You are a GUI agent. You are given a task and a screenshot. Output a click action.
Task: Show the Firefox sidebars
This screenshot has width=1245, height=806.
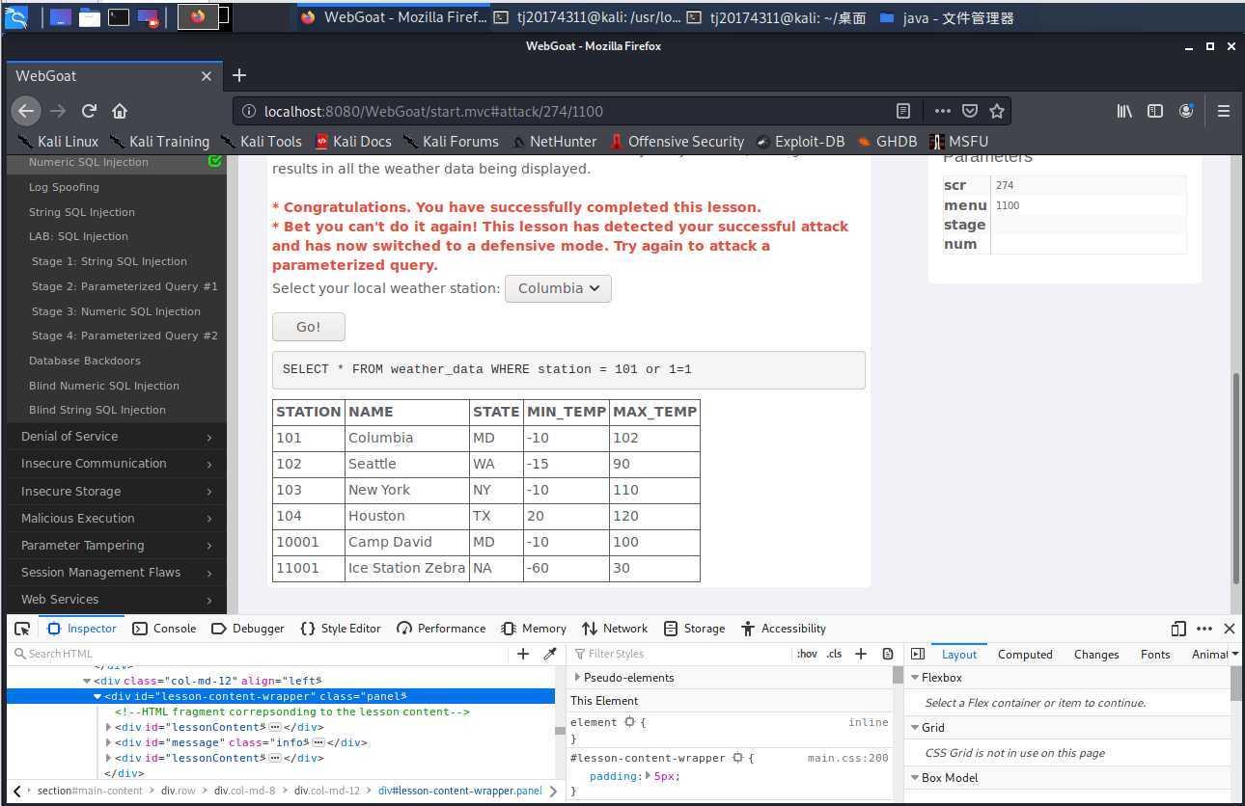(x=1155, y=111)
